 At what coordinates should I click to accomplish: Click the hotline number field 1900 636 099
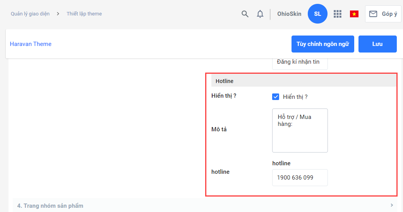tap(300, 178)
